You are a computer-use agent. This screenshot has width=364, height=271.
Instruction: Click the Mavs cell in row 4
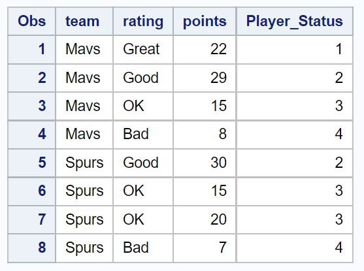click(x=84, y=135)
